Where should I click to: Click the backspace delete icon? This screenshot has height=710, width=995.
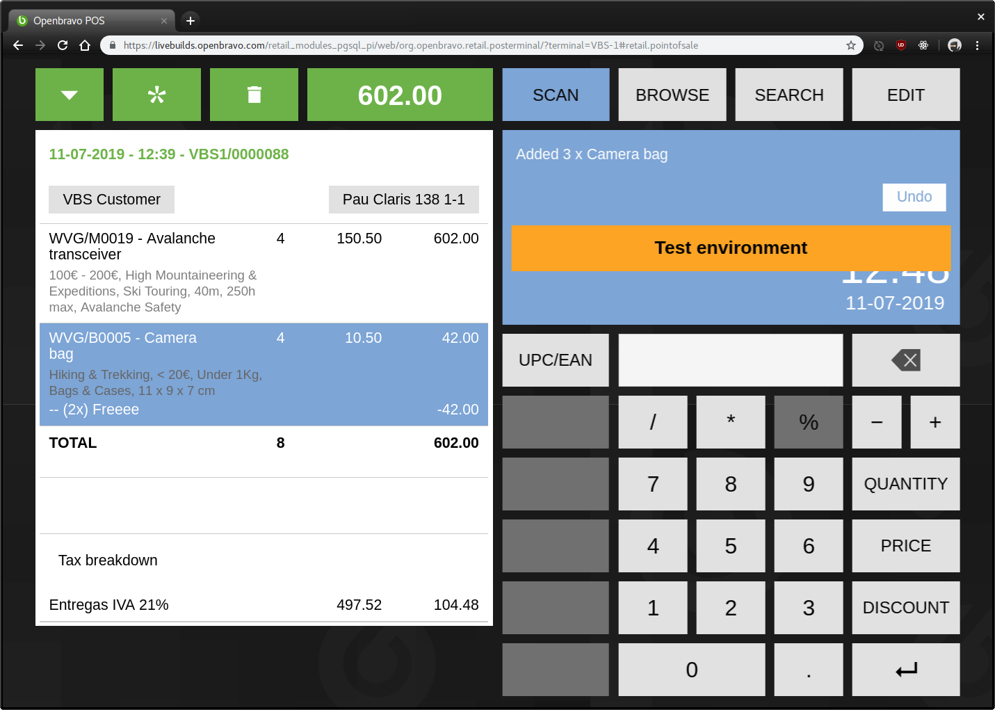pos(906,360)
